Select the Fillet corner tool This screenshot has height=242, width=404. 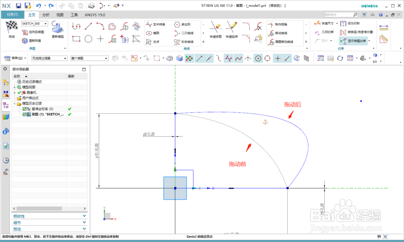(x=246, y=26)
